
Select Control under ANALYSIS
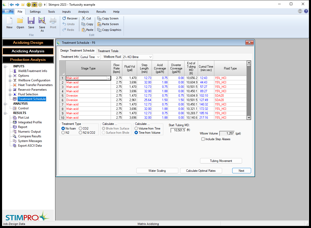[23, 108]
